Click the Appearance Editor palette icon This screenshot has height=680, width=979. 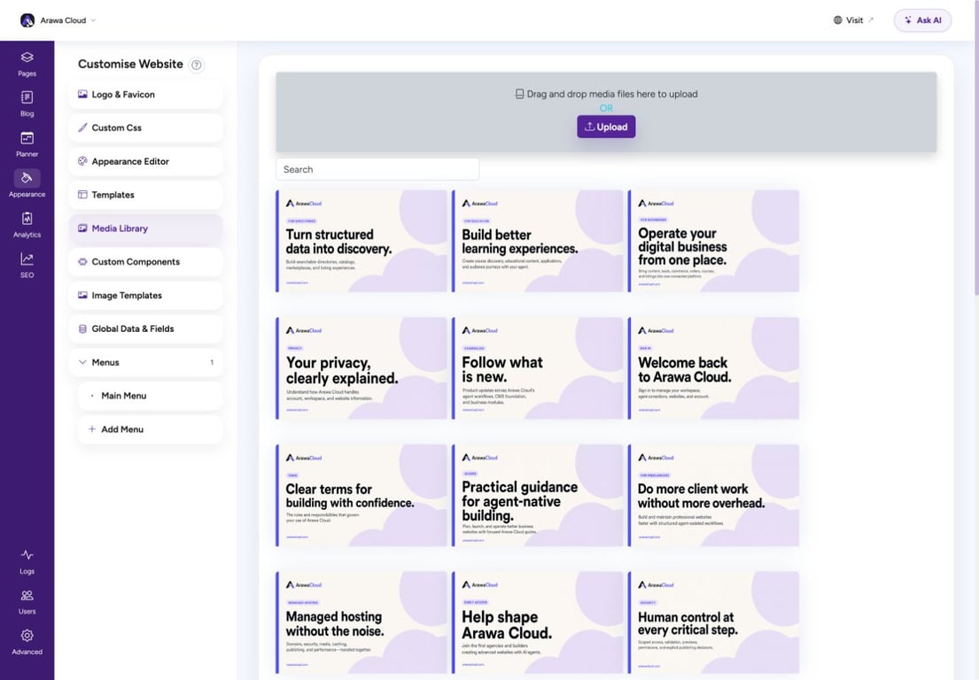[x=82, y=161]
